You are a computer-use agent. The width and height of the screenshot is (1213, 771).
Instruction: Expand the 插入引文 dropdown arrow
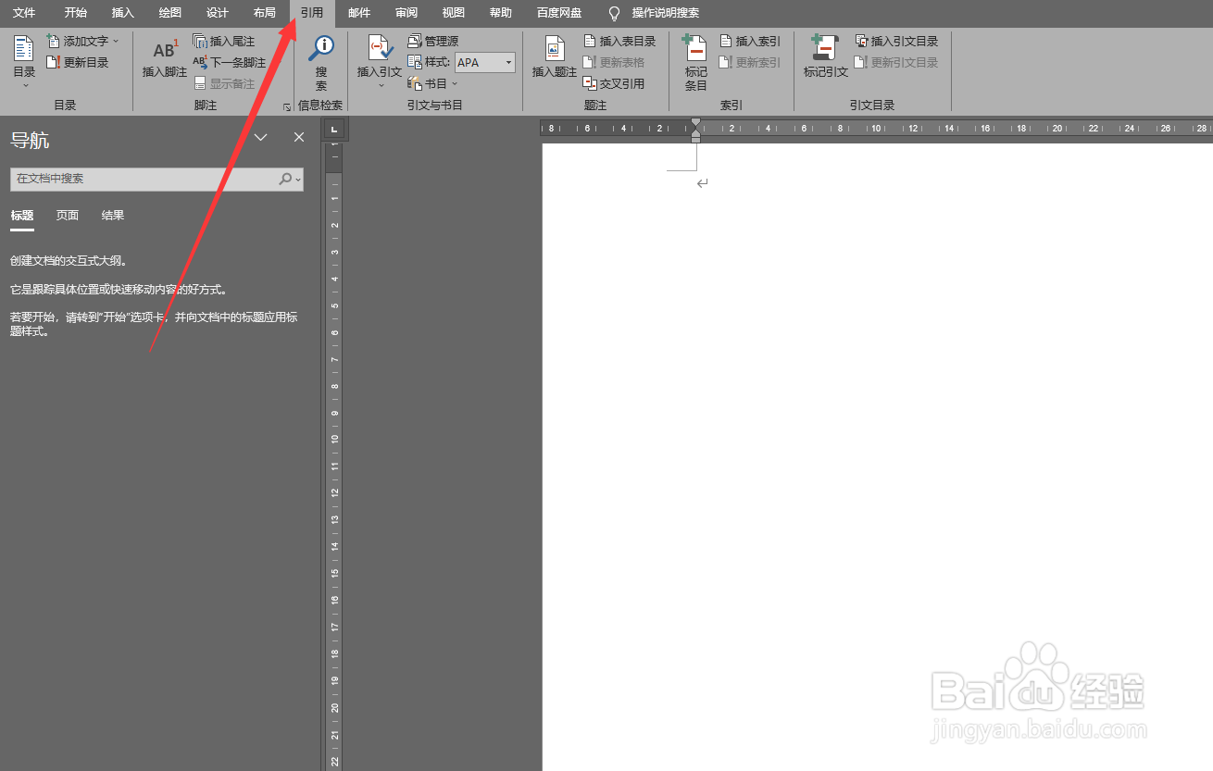pos(380,85)
